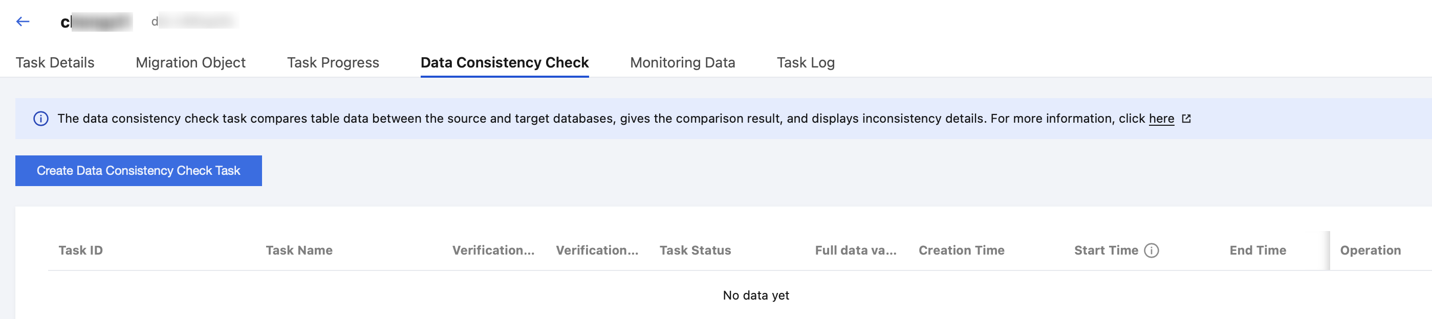1432x319 pixels.
Task: Switch to the Task Details tab
Action: 55,63
